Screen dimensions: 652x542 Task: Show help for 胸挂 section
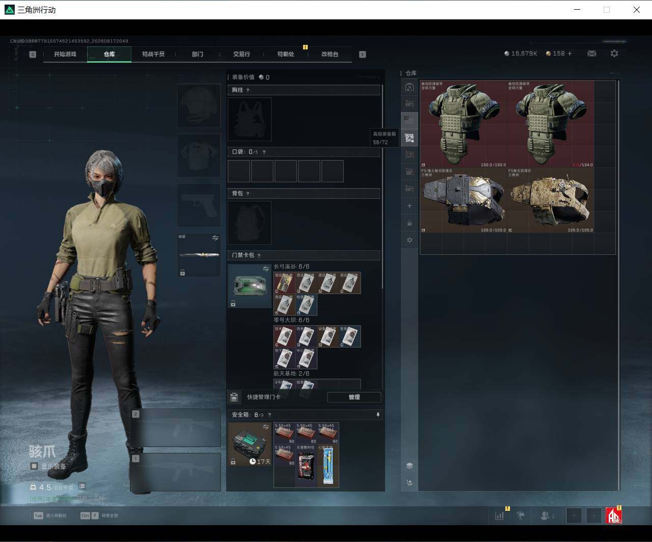(x=248, y=90)
